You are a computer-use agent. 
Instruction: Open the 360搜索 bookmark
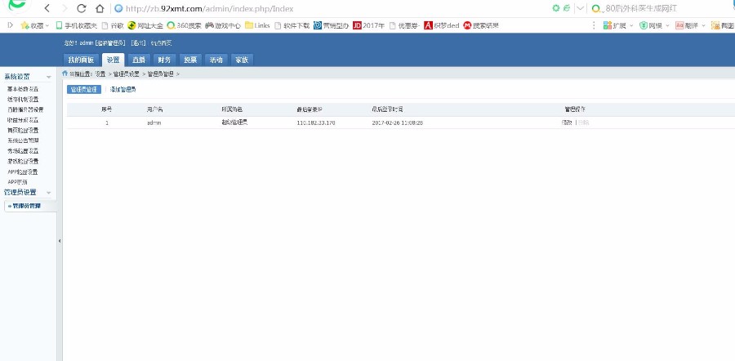185,26
